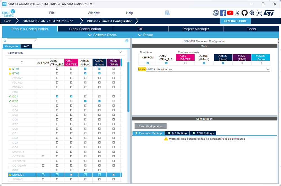The height and width of the screenshot is (186, 281).
Task: Expand Software Packs menu
Action: pos(102,35)
